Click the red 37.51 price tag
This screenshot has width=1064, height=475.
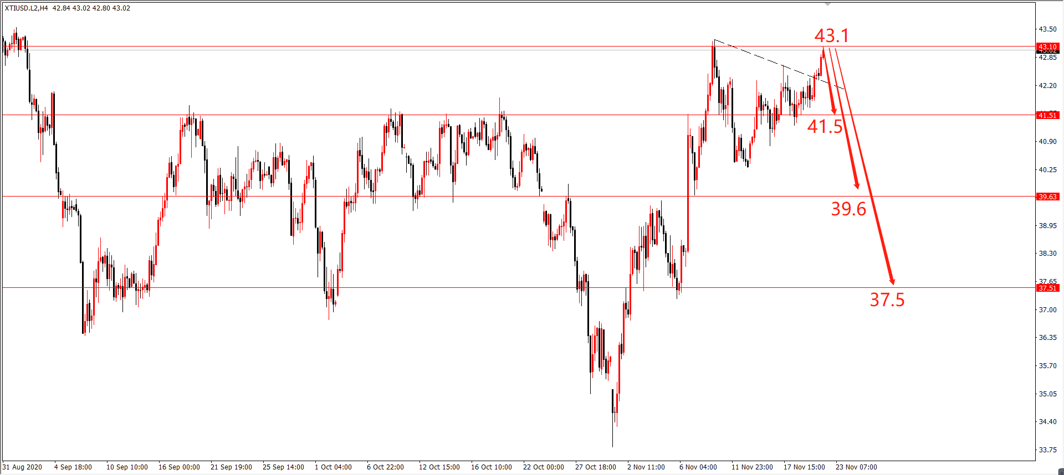click(1047, 288)
